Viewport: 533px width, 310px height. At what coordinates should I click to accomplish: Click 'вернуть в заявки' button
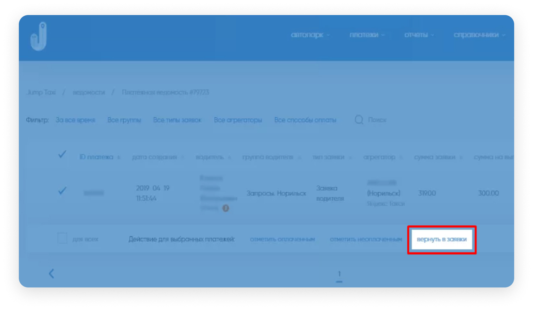pyautogui.click(x=442, y=240)
